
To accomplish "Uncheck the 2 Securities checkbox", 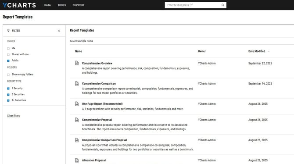I will (x=8, y=94).
